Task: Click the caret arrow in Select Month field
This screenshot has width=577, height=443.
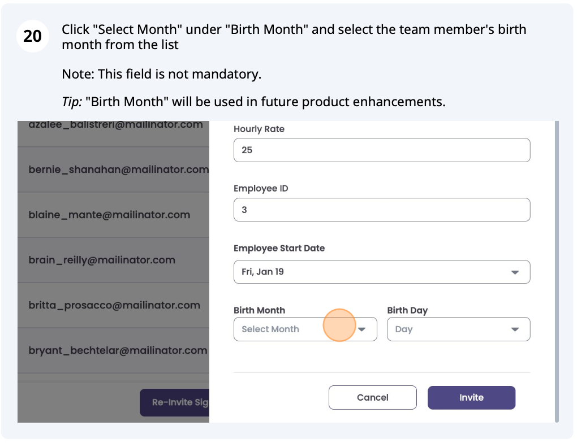Action: 361,329
